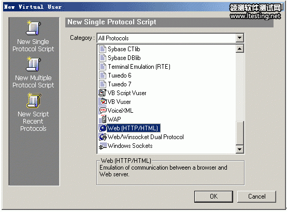Viewport: 287px width, 212px height.
Task: Click the Web/Winsocket Dual Protocol icon
Action: [103, 137]
